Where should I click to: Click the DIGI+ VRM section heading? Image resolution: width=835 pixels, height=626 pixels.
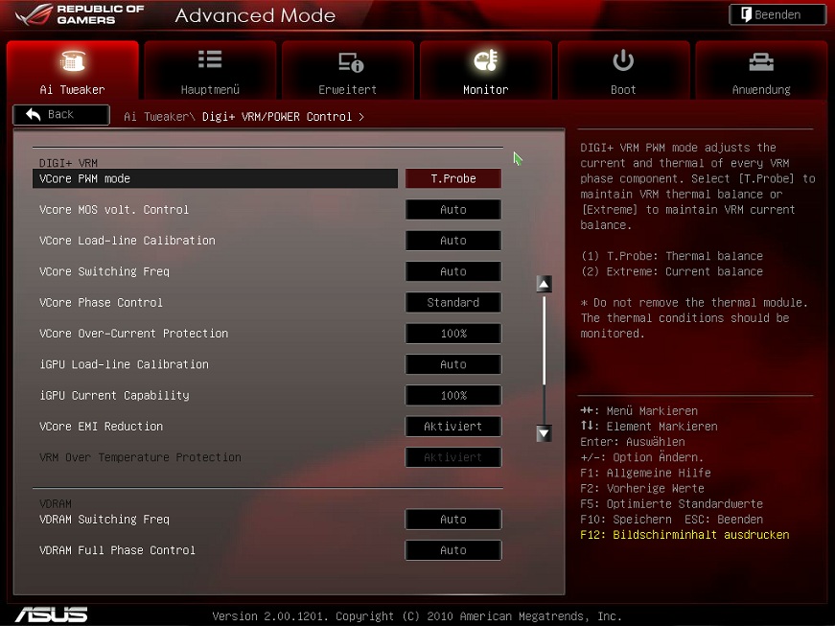(68, 163)
